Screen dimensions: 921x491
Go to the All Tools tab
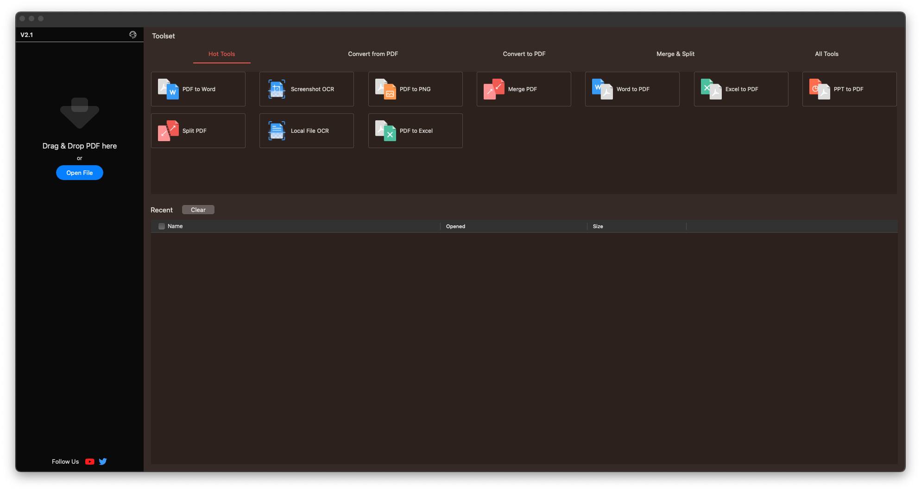826,54
